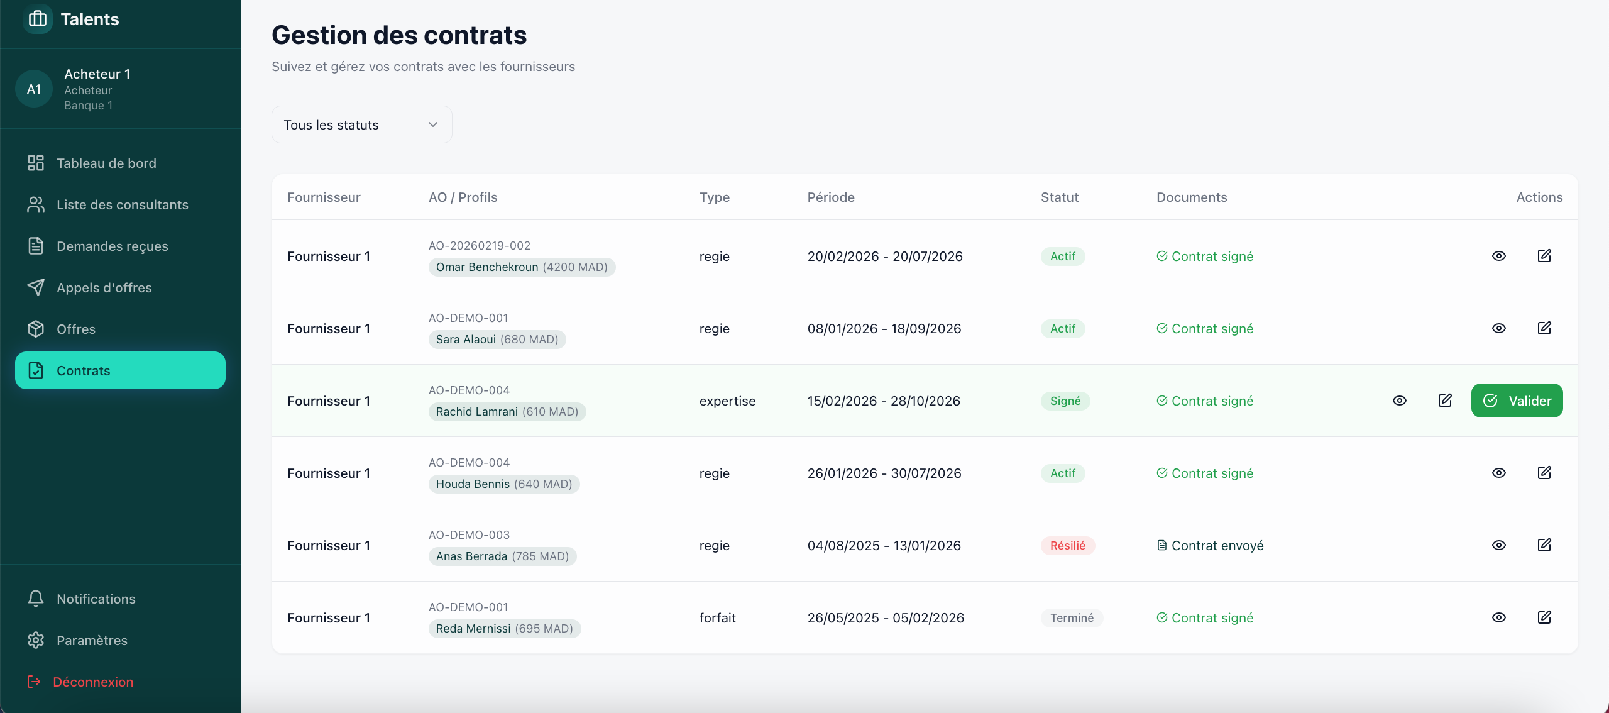Screen dimensions: 1609x713
Task: Click the Résilié status badge
Action: tap(1067, 545)
